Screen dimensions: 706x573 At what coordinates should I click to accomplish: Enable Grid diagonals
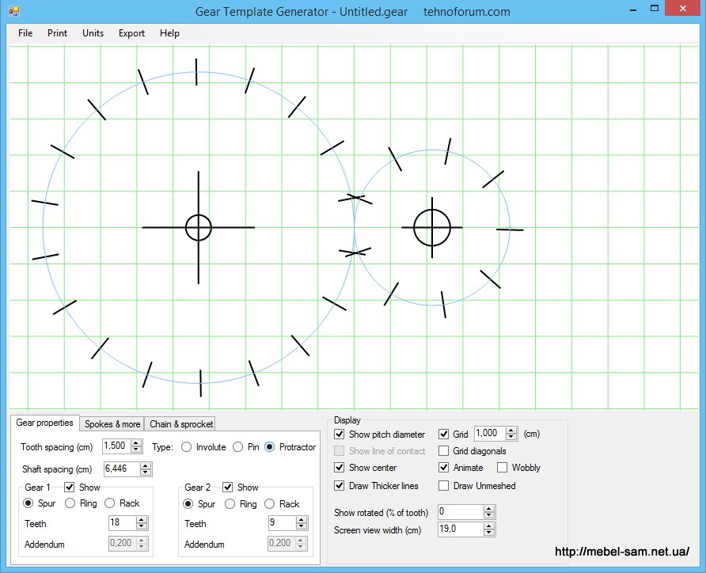444,451
